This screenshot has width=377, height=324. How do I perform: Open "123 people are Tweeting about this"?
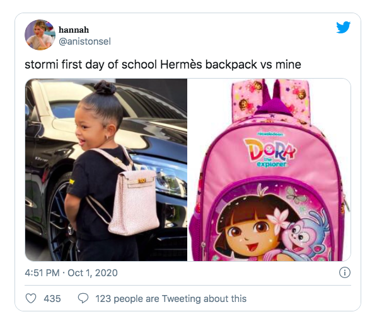coord(171,299)
